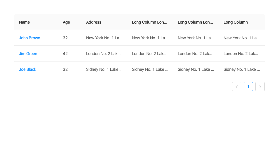
Task: Click New York address in last column
Action: tap(241, 38)
